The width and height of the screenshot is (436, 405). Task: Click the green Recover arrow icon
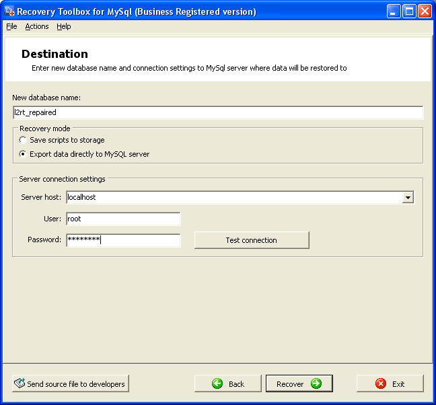click(x=316, y=383)
